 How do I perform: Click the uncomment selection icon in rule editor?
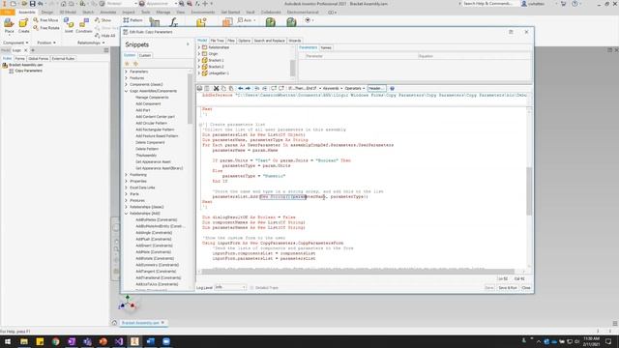281,88
